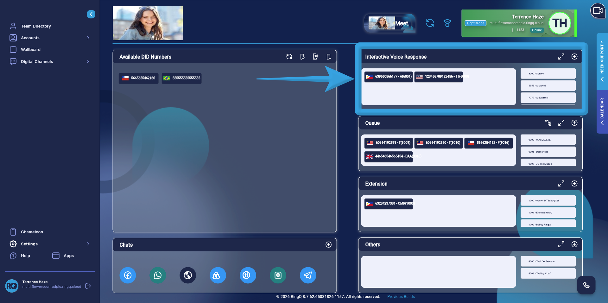This screenshot has width=608, height=303.
Task: Expand the Digital Channels submenu
Action: click(88, 61)
